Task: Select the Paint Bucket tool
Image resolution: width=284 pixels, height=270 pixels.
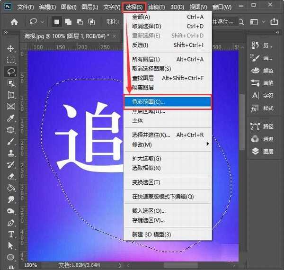Action: [11, 188]
